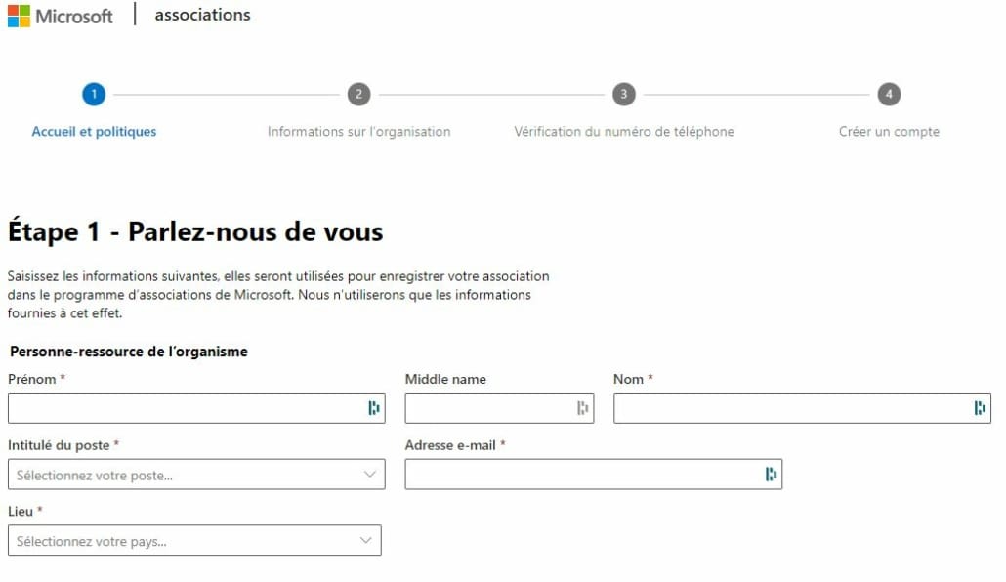Focus the Prénom text field
1006x582 pixels.
click(x=186, y=408)
